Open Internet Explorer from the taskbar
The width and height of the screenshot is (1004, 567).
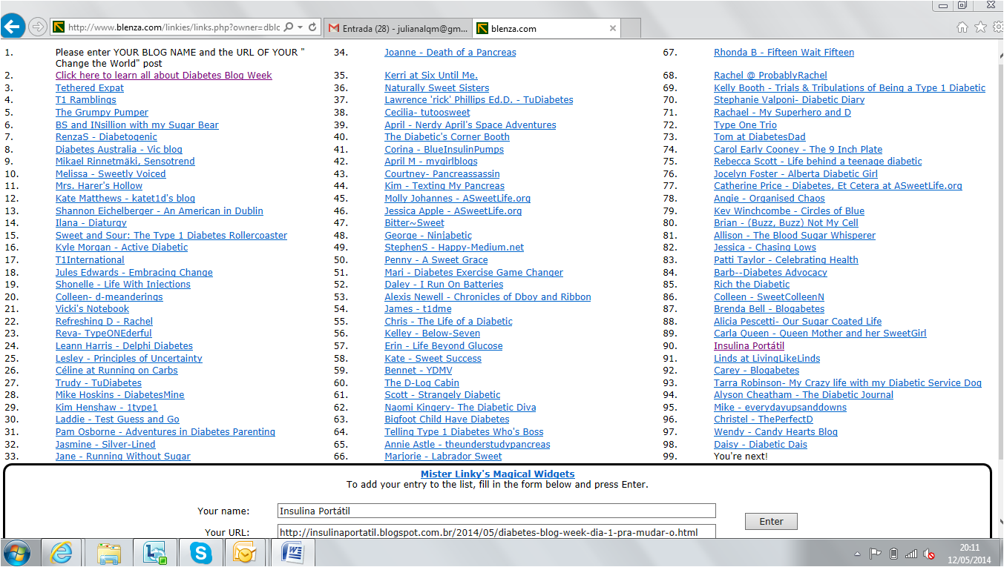[62, 553]
